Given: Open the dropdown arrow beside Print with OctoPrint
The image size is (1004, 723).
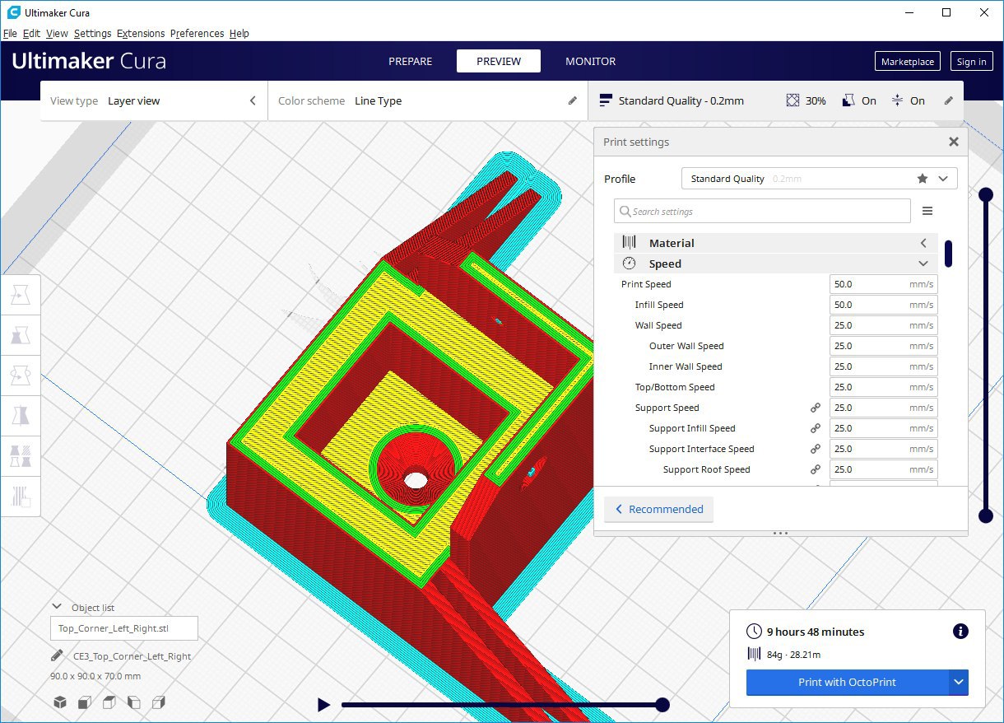Looking at the screenshot, I should (x=958, y=682).
